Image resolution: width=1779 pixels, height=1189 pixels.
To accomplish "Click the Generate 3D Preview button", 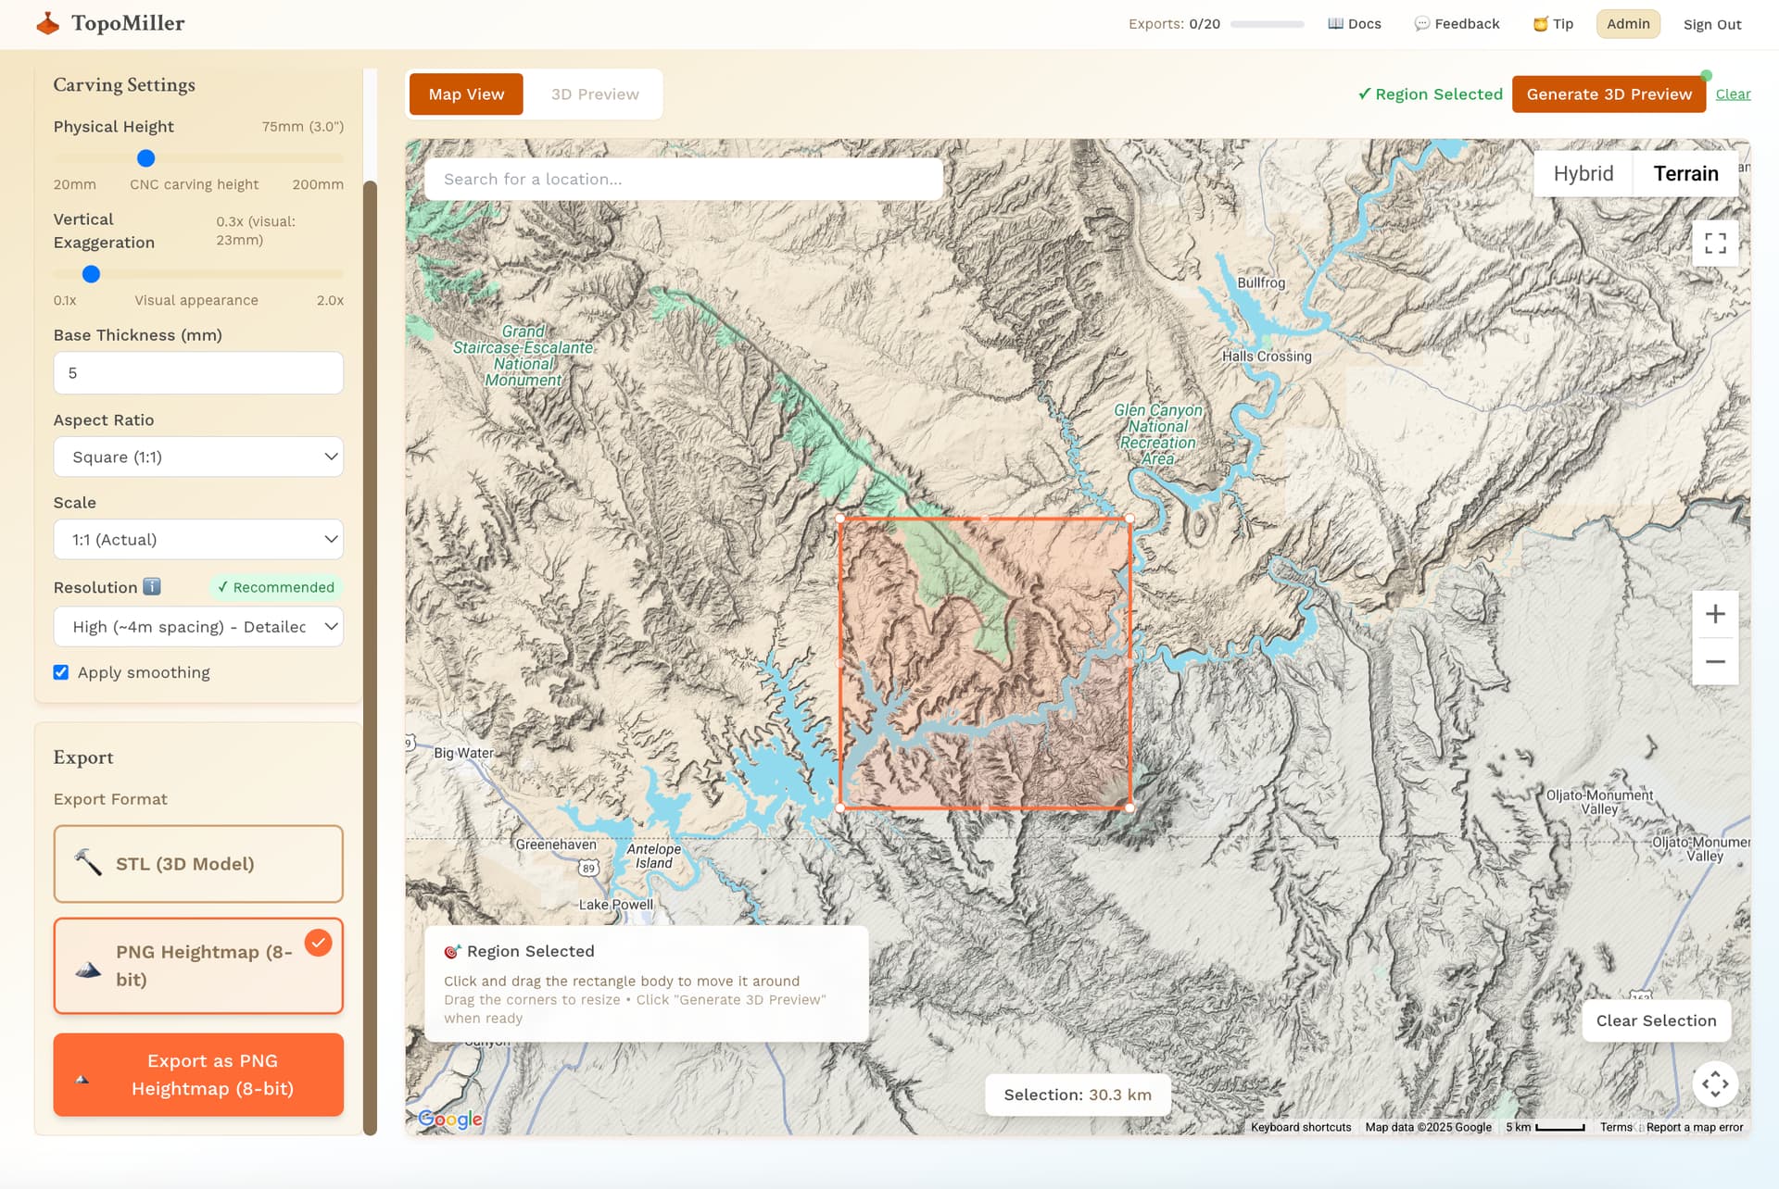I will click(x=1609, y=94).
